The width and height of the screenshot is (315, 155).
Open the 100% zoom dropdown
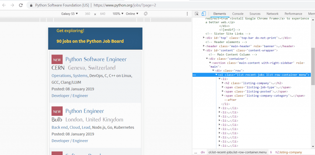[118, 14]
